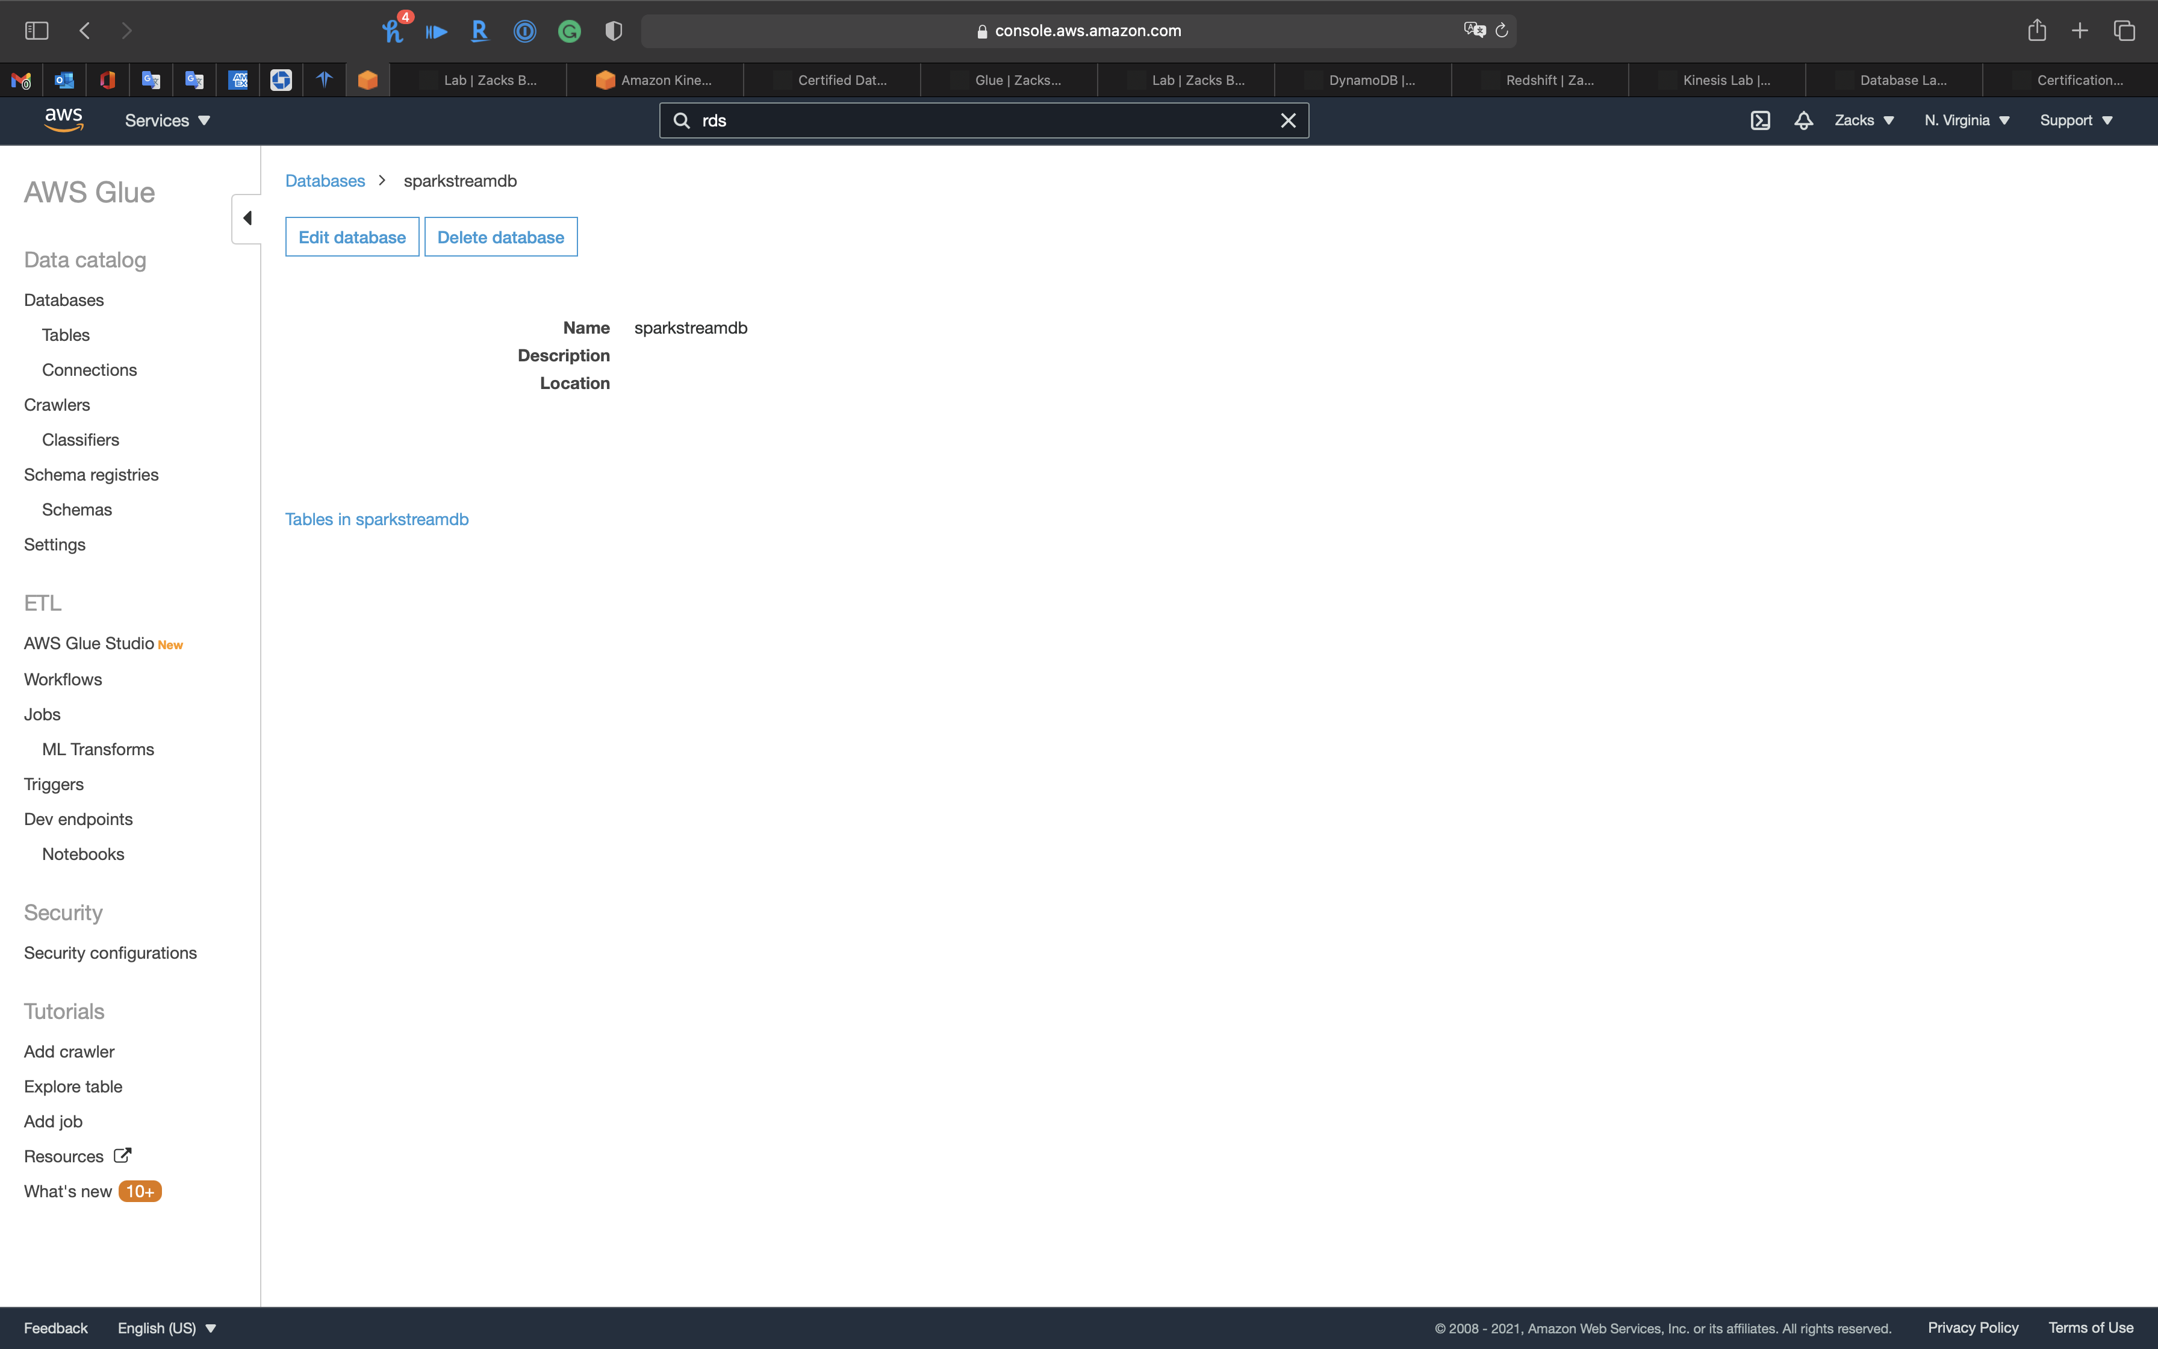Open Tables in sparkstreamdb link
This screenshot has width=2158, height=1349.
376,519
